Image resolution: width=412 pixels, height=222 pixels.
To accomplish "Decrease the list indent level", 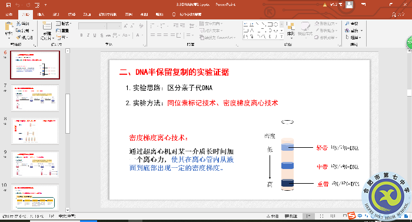I will point(176,26).
